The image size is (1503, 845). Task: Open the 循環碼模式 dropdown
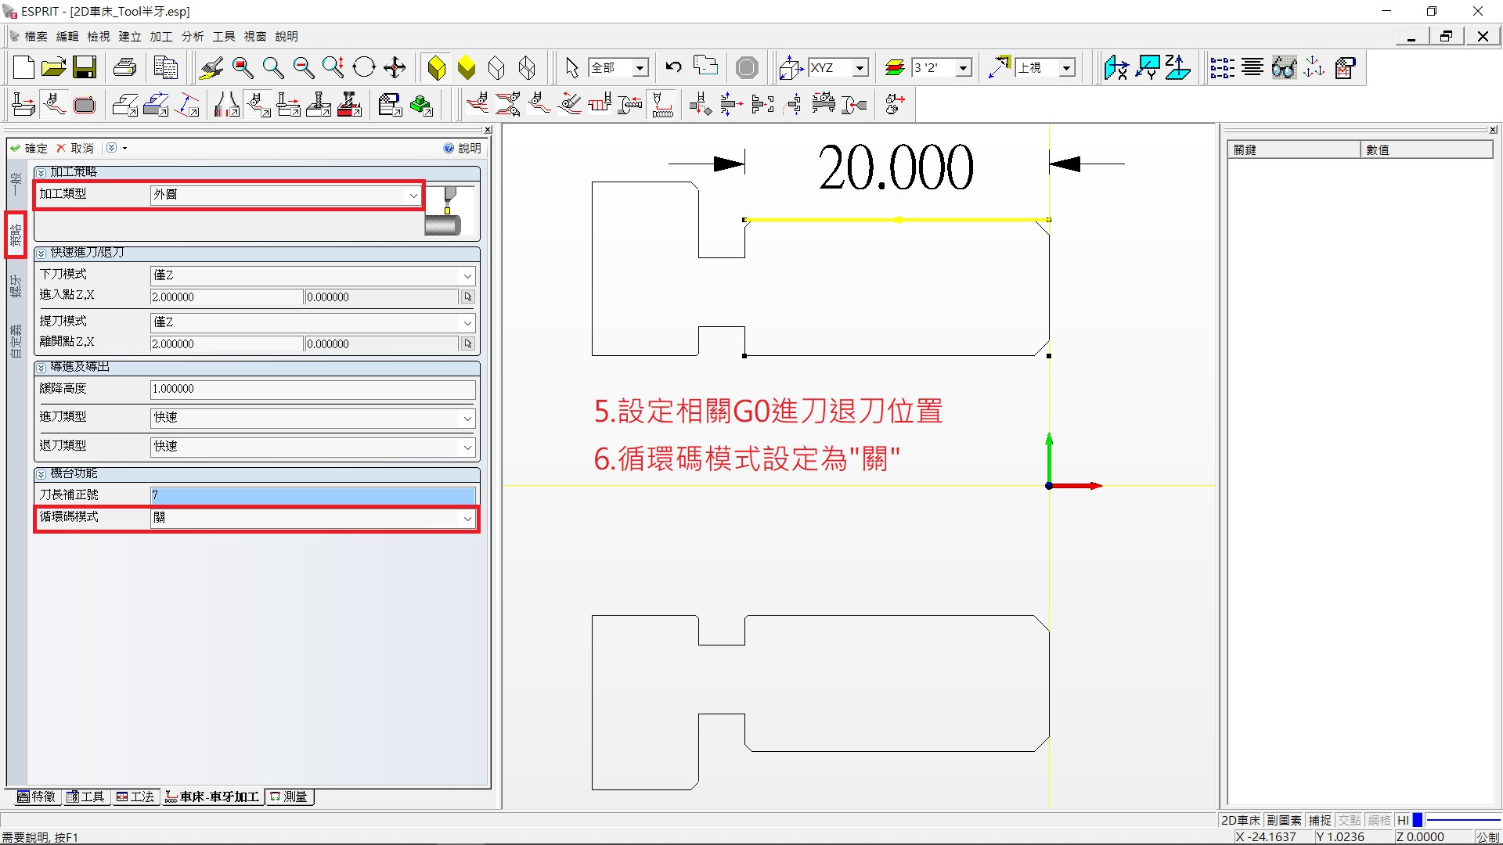point(467,518)
